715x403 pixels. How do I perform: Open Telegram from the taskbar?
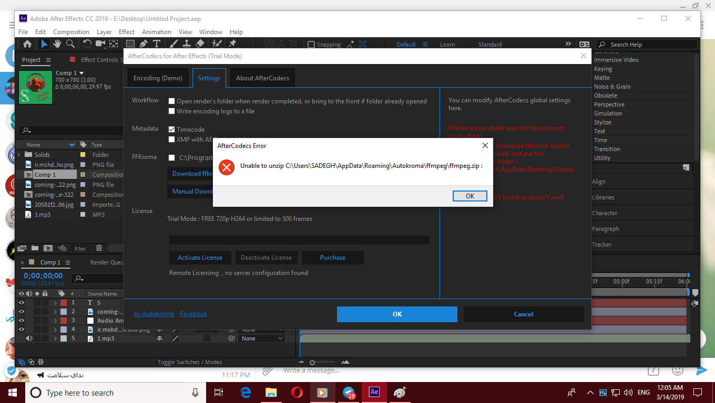click(348, 393)
